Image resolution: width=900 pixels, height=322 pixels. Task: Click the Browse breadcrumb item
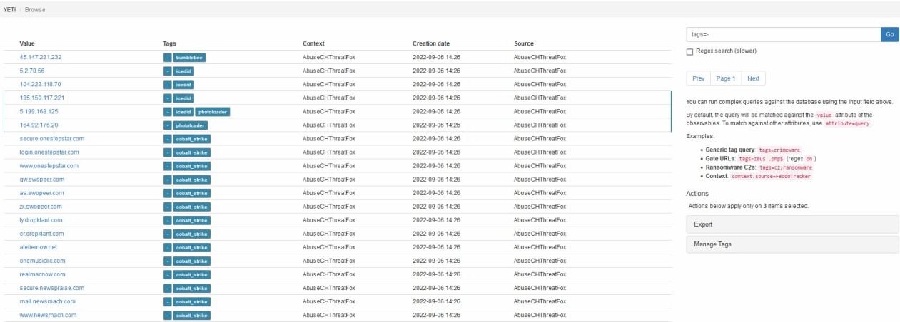[x=35, y=10]
